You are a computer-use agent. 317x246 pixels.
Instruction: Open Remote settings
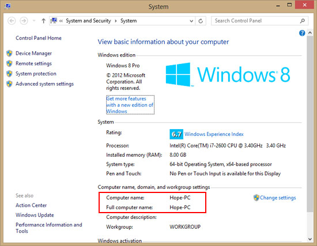pos(33,63)
